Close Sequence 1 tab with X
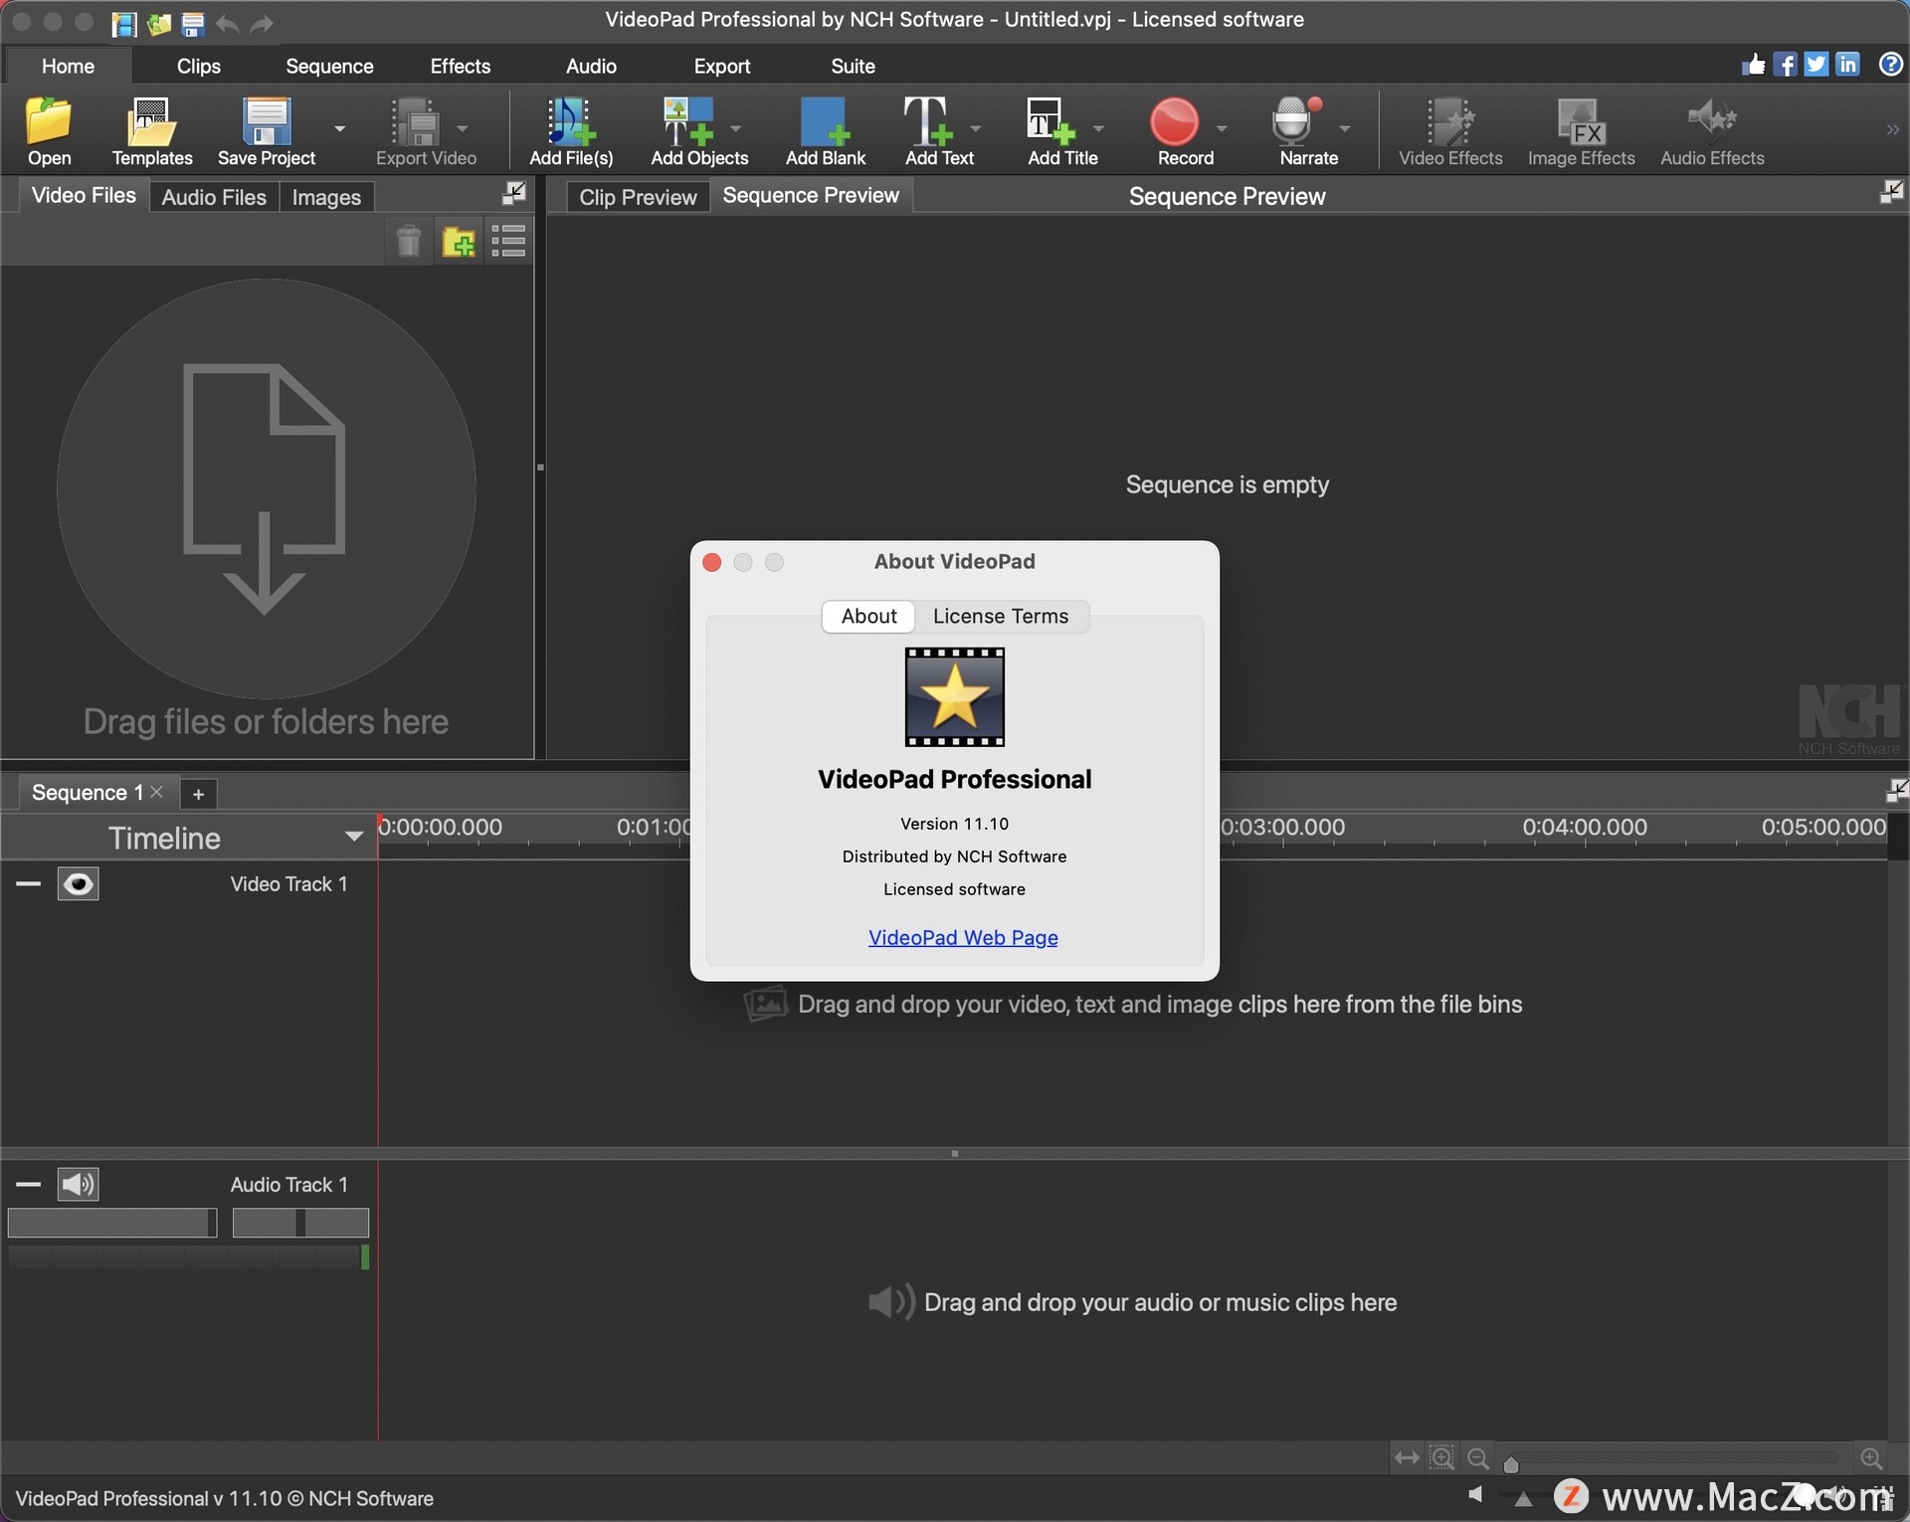 click(x=156, y=792)
